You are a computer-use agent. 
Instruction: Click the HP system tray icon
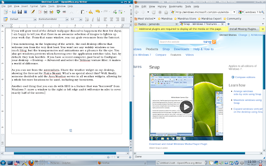[236, 163]
